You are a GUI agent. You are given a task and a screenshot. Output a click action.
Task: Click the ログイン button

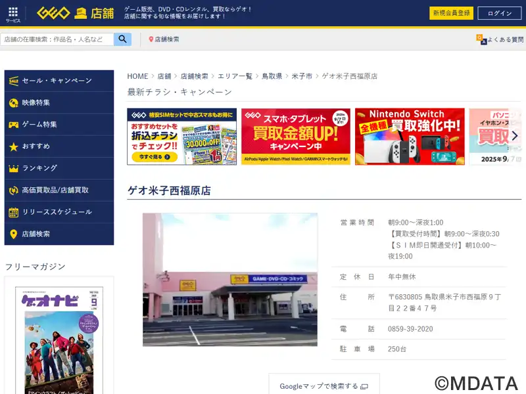click(x=500, y=13)
